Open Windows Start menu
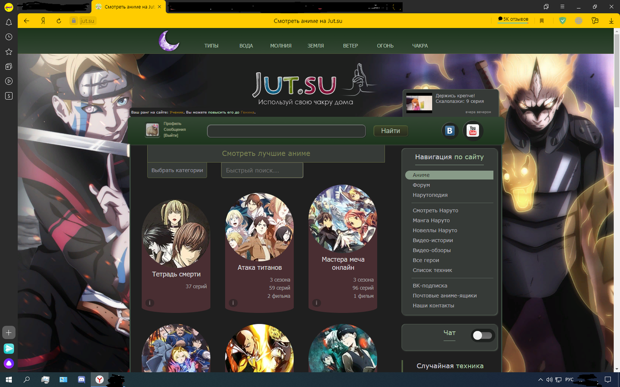 pos(9,380)
